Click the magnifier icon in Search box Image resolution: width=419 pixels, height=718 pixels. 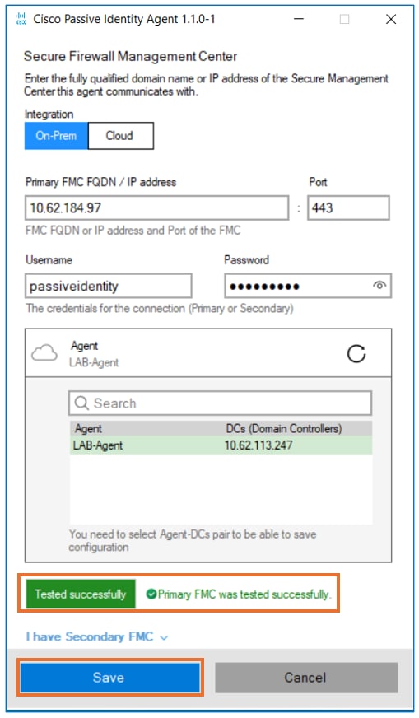click(x=81, y=403)
